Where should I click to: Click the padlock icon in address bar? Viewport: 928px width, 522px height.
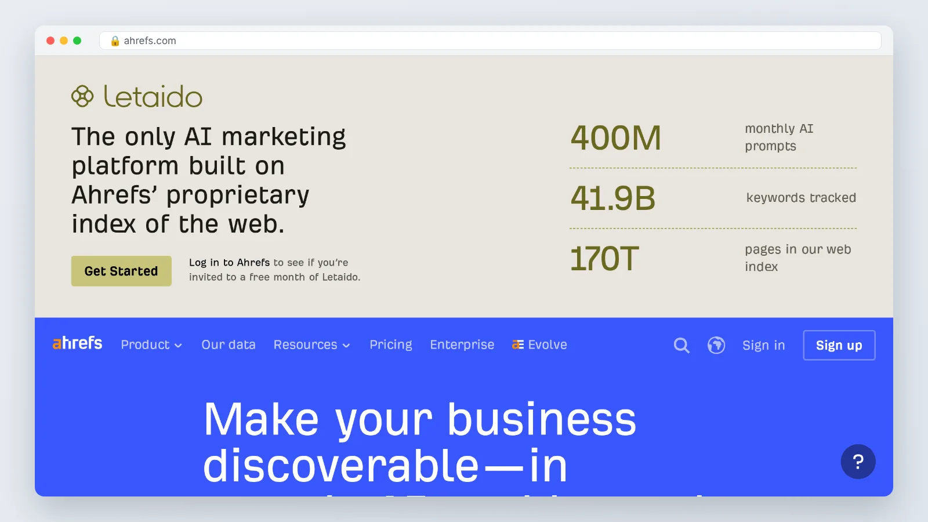tap(115, 41)
